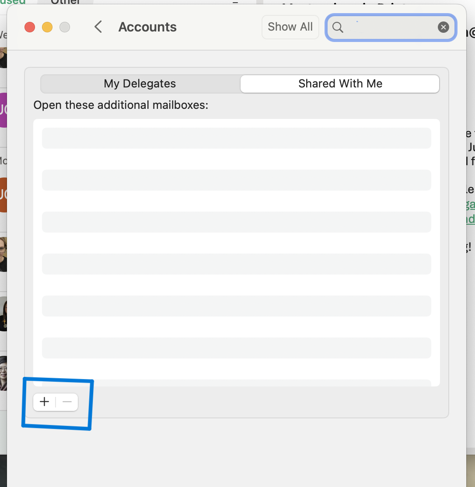
Task: Go back using the chevron beside Accounts
Action: (x=98, y=27)
